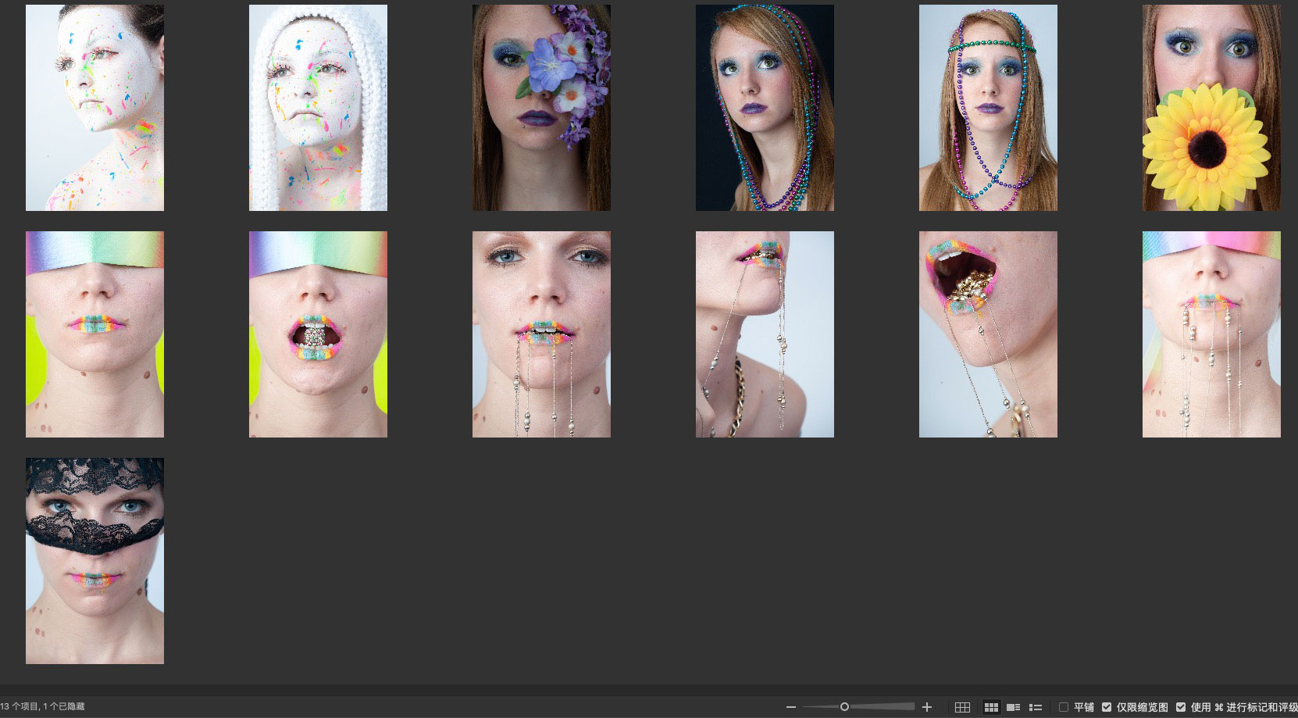1298x718 pixels.
Task: Uncheck the 仅限缩览图 checkbox
Action: 1107,707
